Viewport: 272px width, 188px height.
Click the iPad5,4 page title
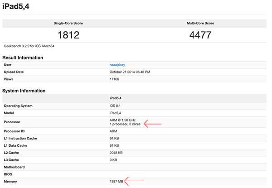tap(16, 7)
